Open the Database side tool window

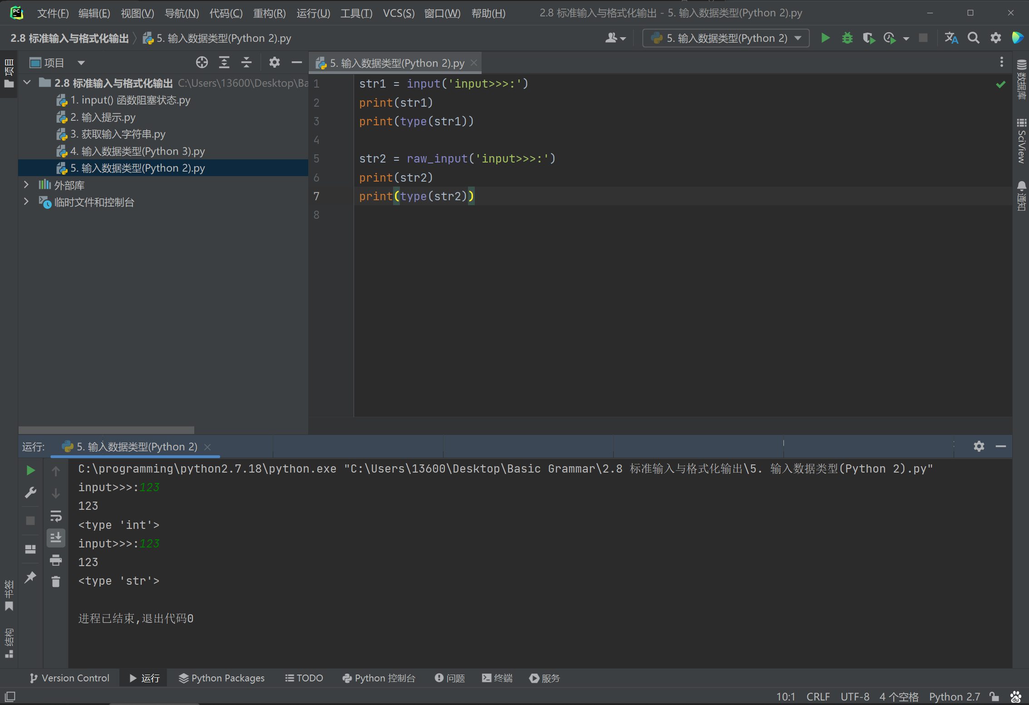(1021, 79)
